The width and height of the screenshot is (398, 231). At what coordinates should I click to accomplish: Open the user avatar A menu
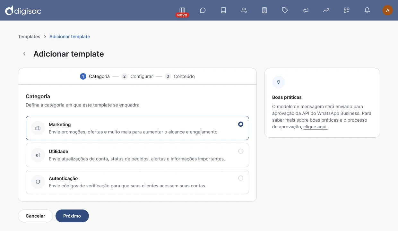click(x=388, y=10)
